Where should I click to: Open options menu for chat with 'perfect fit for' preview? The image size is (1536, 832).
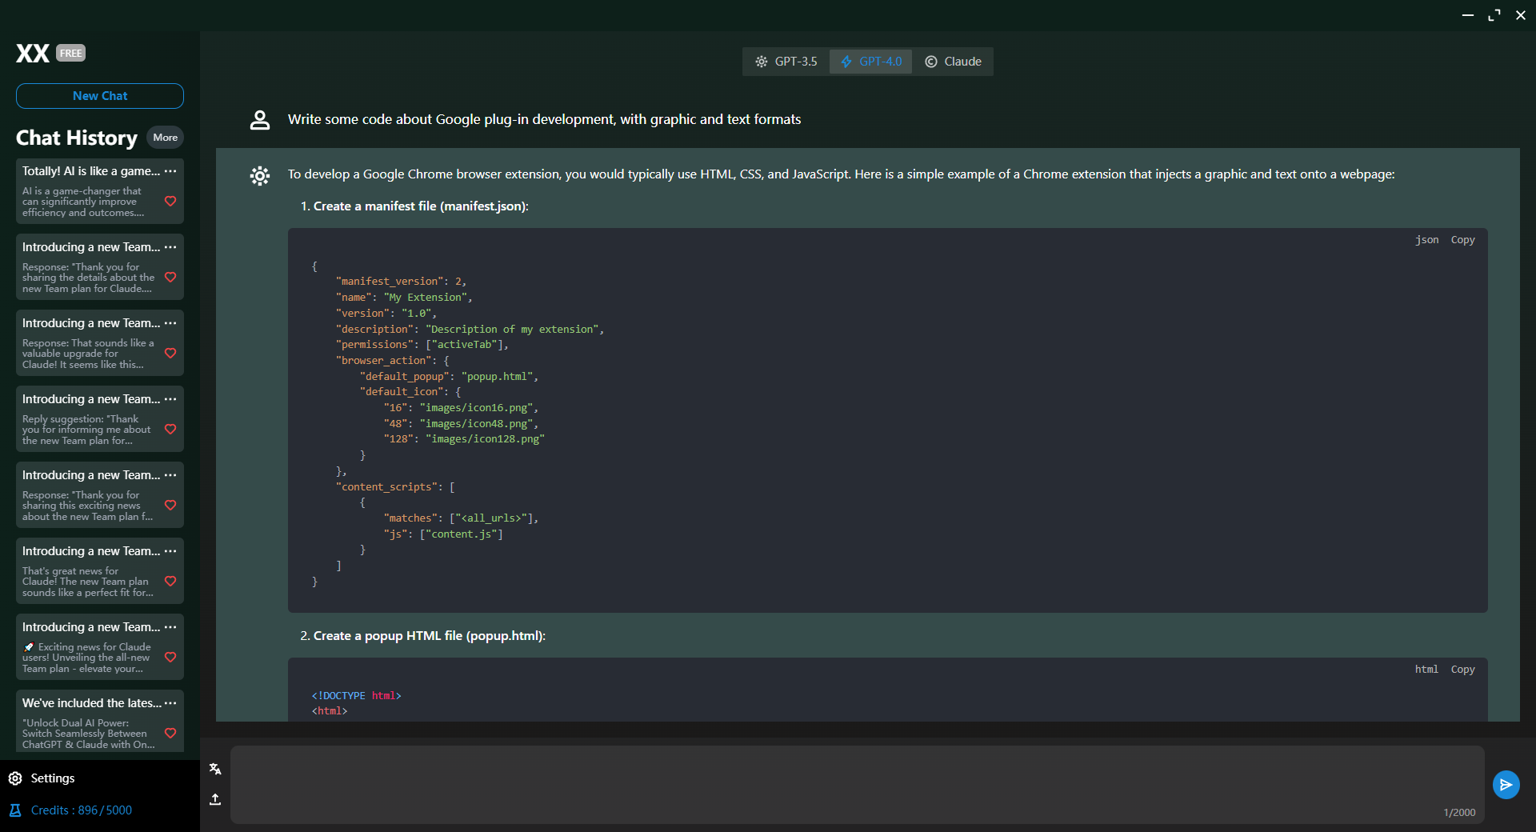click(x=170, y=551)
